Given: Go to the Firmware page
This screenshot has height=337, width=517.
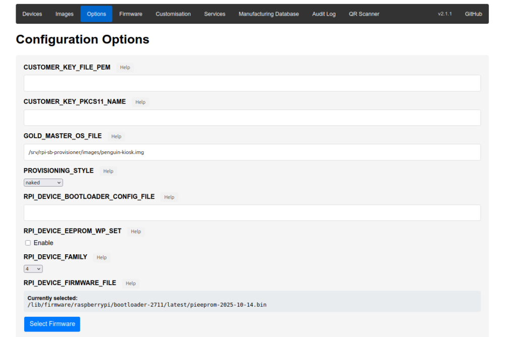Looking at the screenshot, I should click(x=131, y=14).
